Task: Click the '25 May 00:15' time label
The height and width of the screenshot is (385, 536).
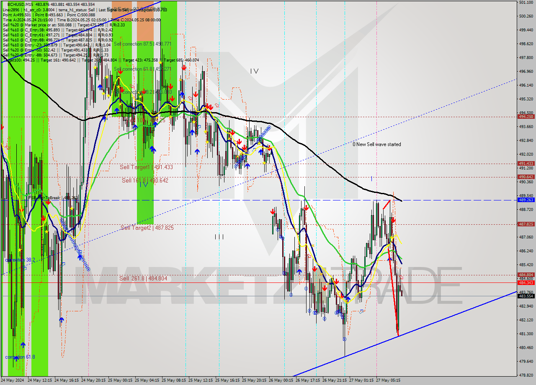Action: coord(120,380)
